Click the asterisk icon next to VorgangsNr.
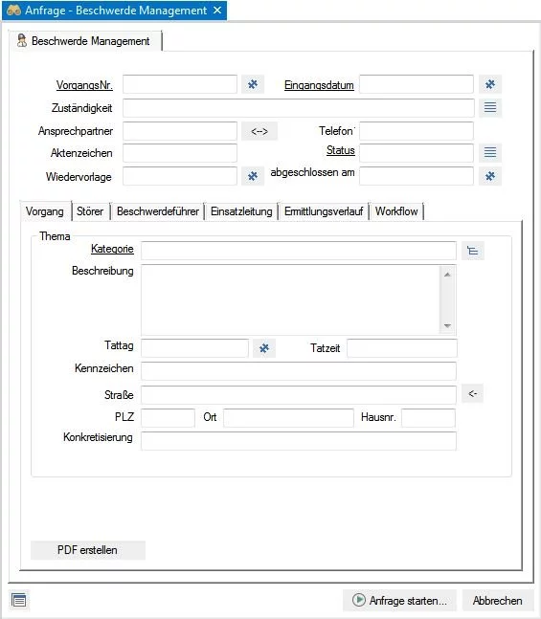 (x=253, y=84)
